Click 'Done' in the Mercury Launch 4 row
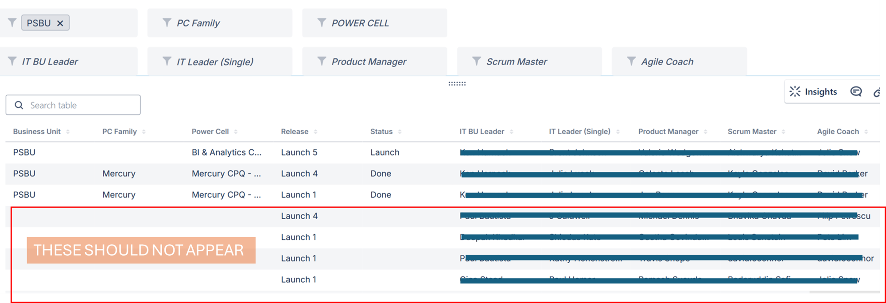 pyautogui.click(x=381, y=174)
